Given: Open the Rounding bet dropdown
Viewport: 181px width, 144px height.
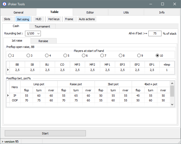Looking at the screenshot, I should click(33, 34).
